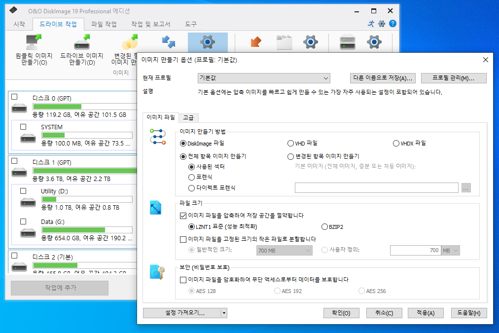The image size is (499, 333).
Task: Toggle image file compression checkbox
Action: (x=183, y=216)
